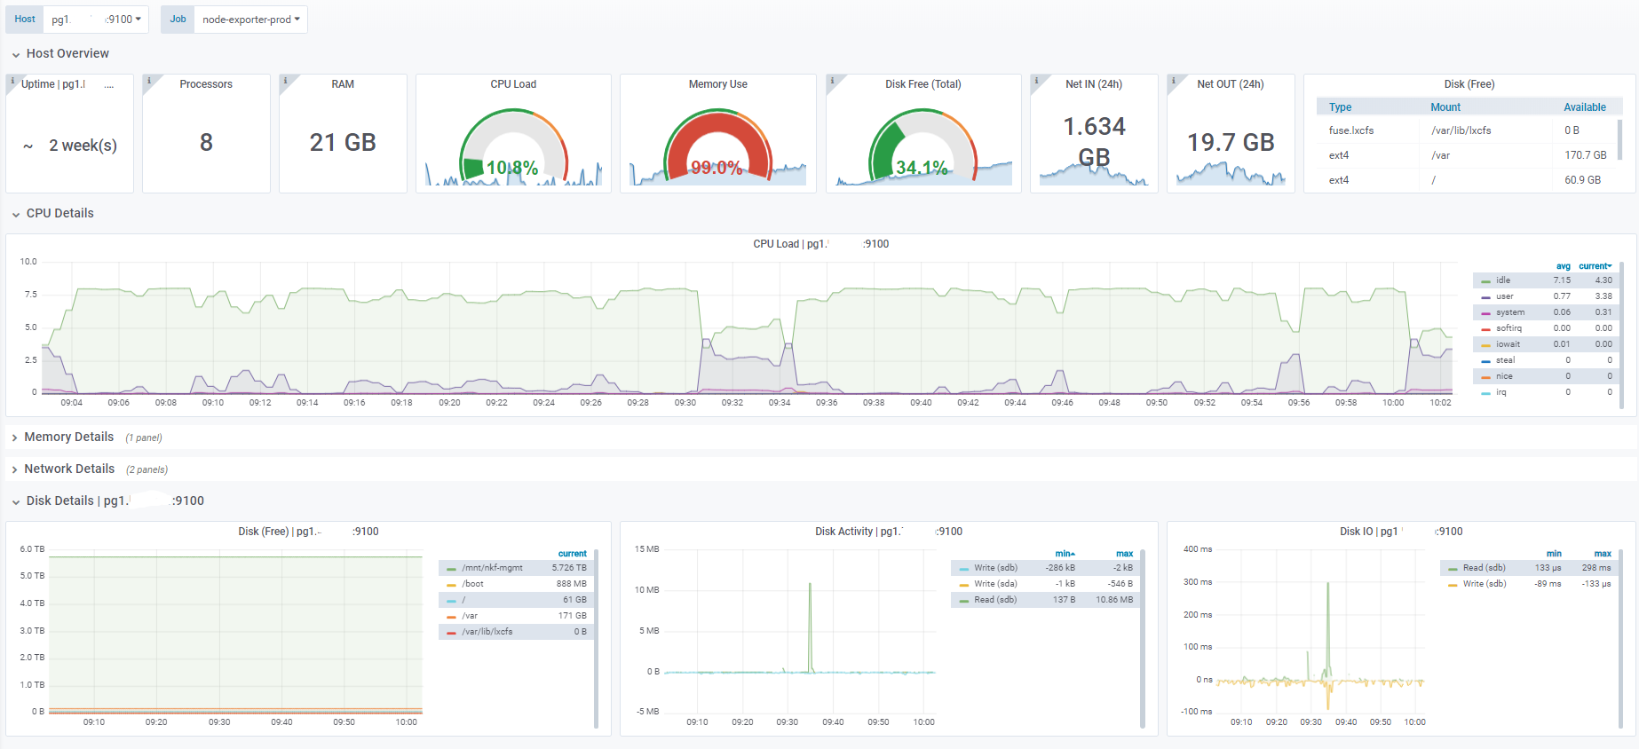Toggle the idle series in CPU Load legend
The image size is (1639, 749).
1502,280
